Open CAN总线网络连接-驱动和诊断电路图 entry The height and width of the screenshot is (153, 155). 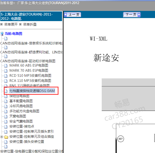click(x=28, y=61)
